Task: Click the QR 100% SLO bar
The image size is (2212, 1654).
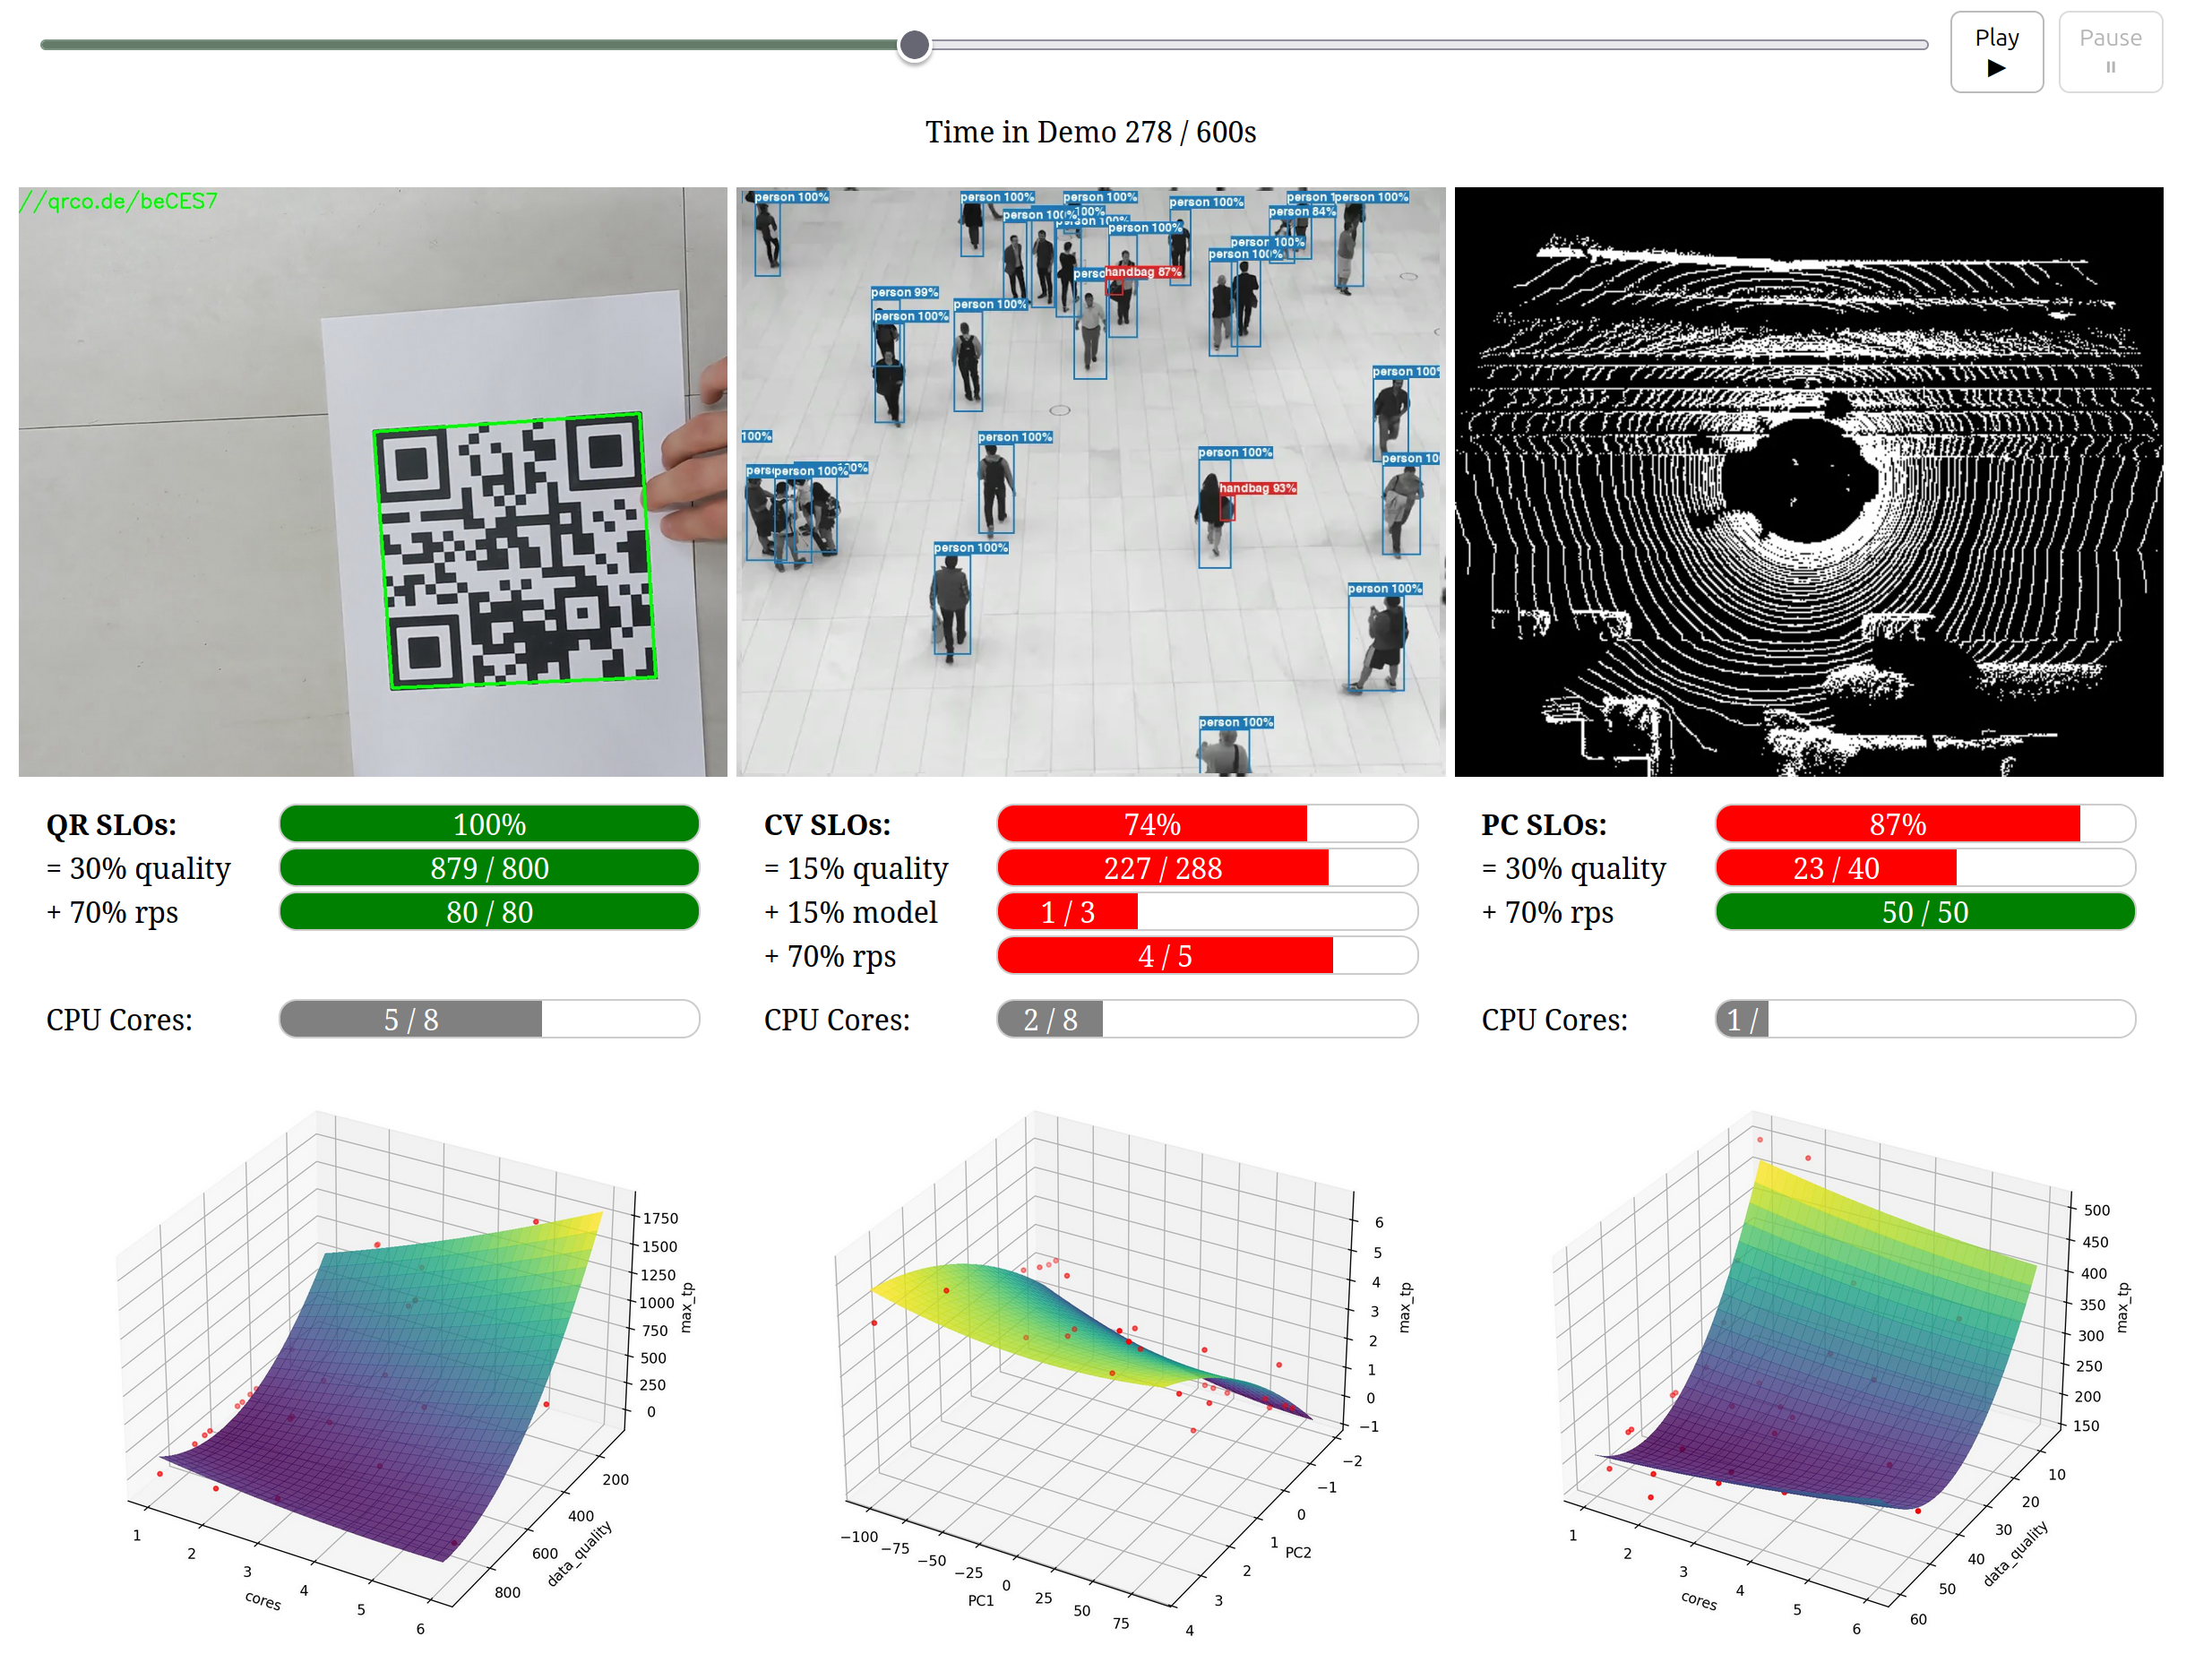Action: click(x=489, y=824)
